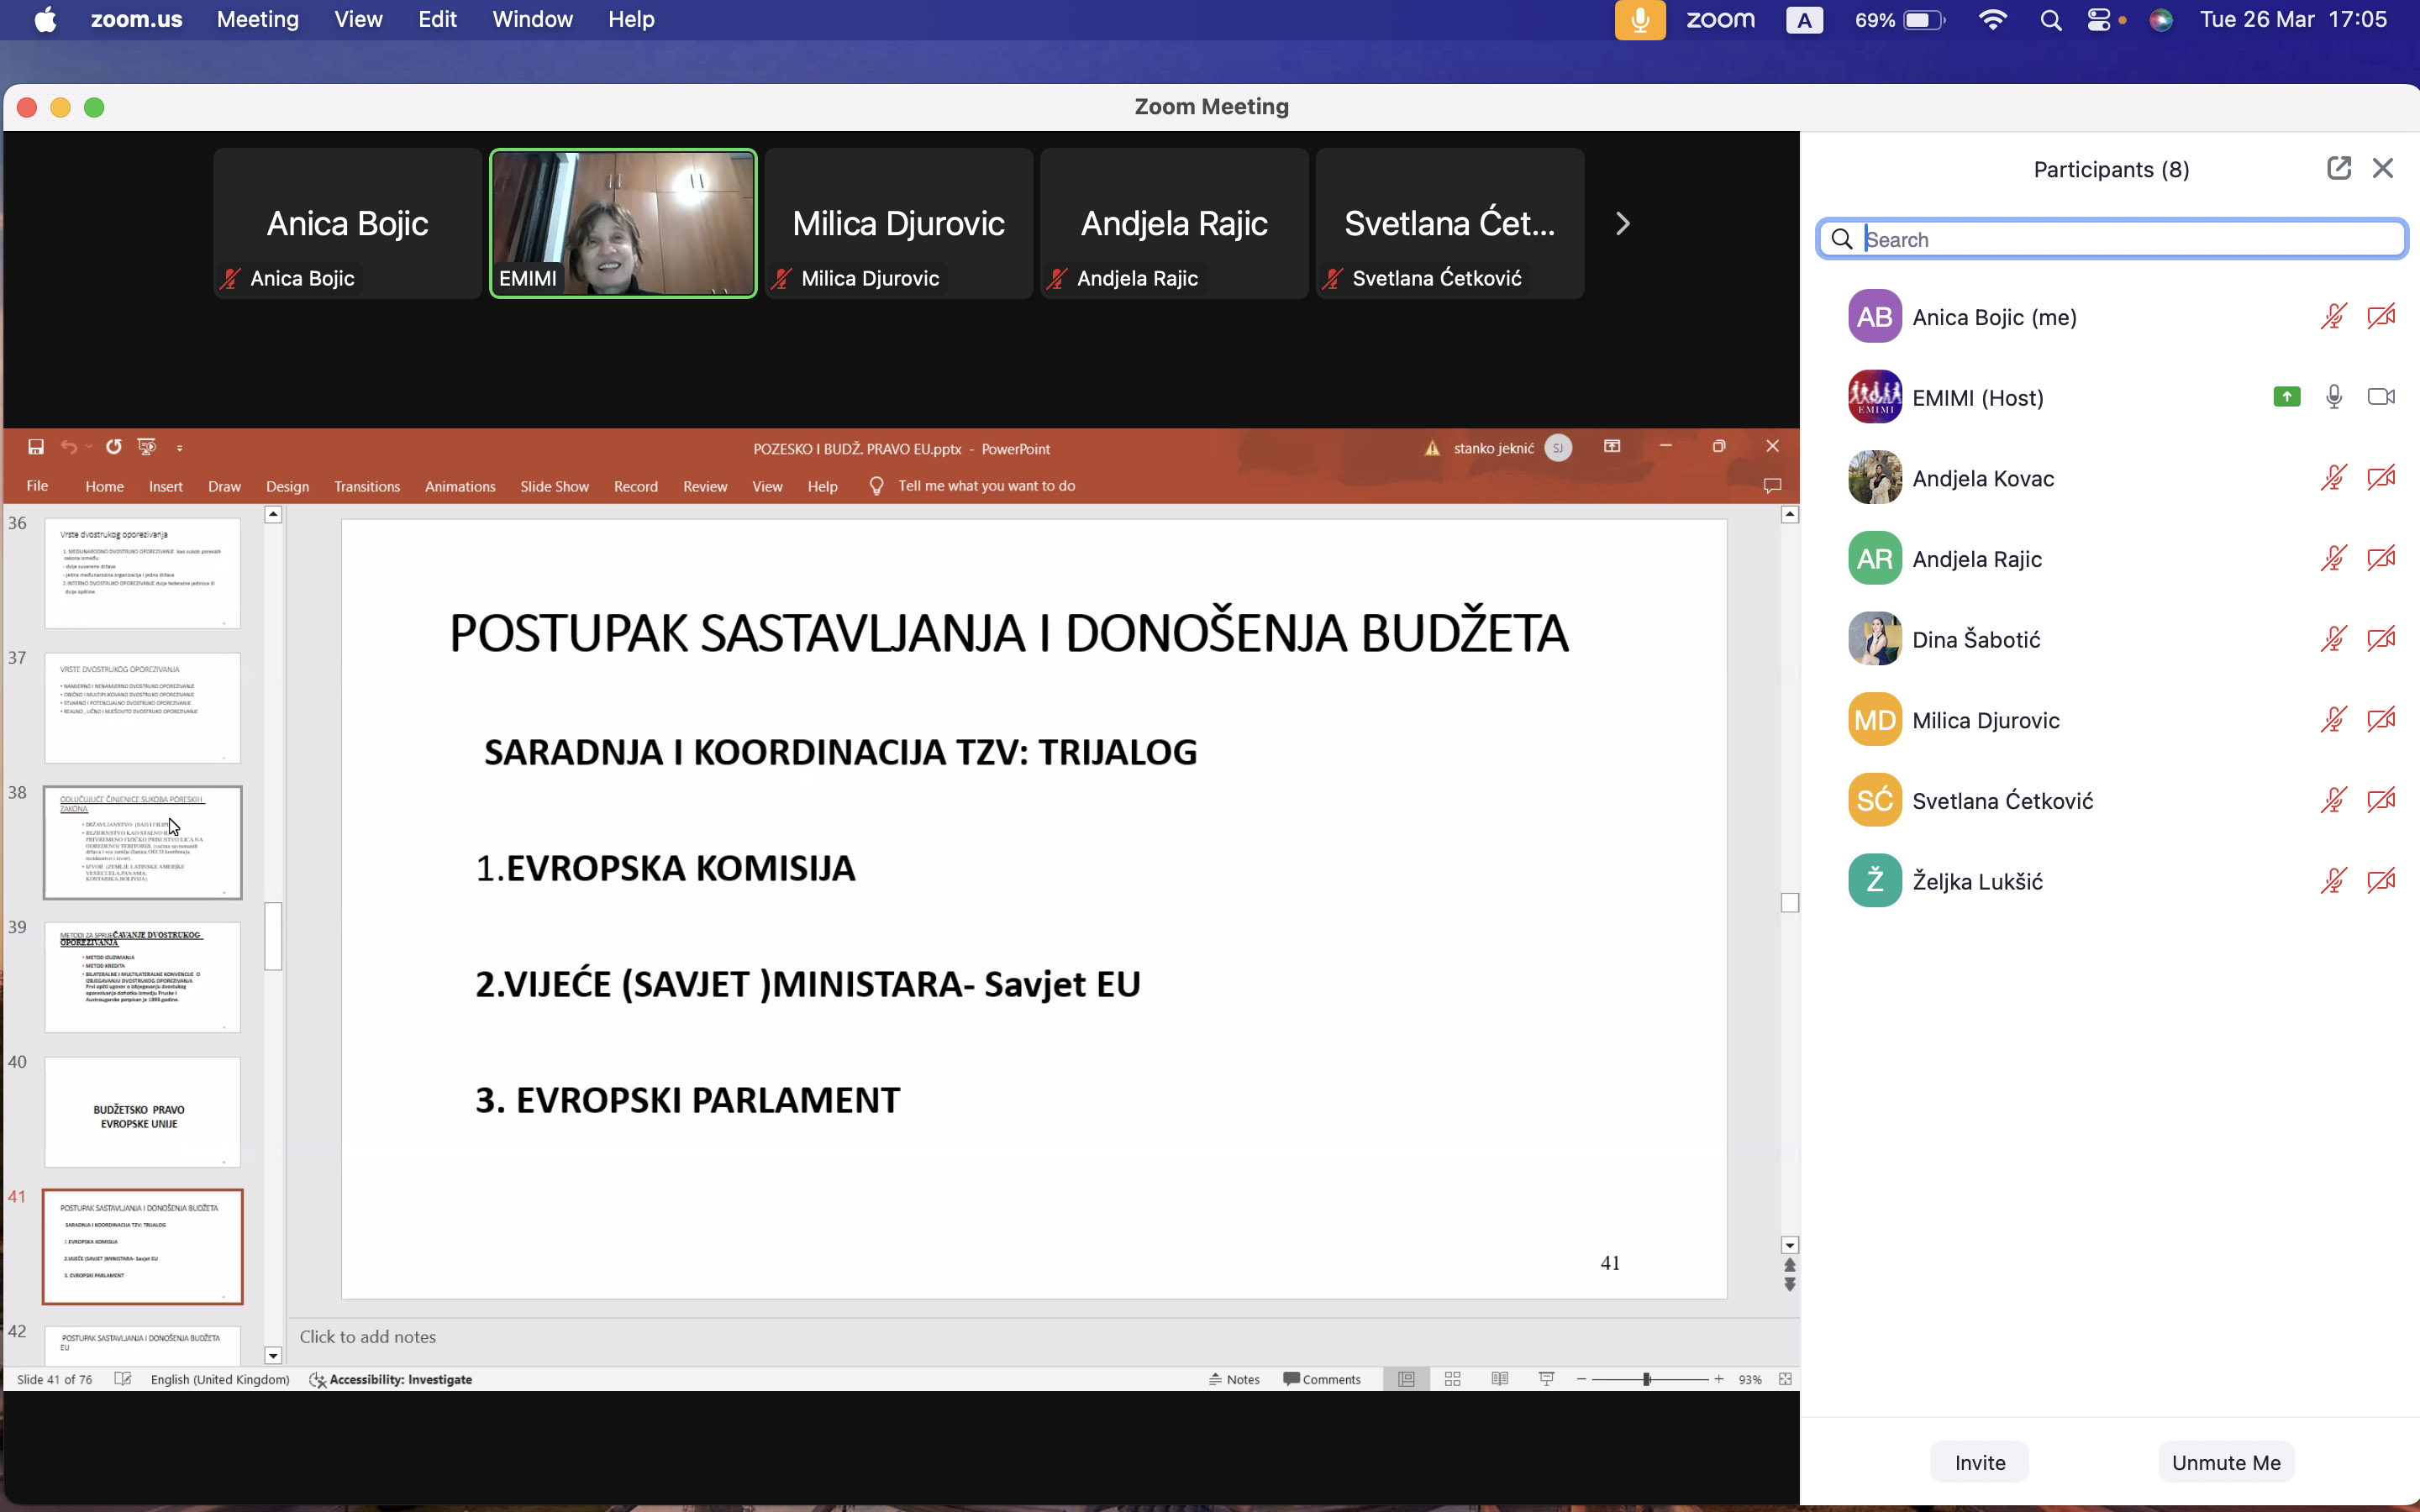Open Quick Access Toolbar customize dropdown
The width and height of the screenshot is (2420, 1512).
click(180, 448)
